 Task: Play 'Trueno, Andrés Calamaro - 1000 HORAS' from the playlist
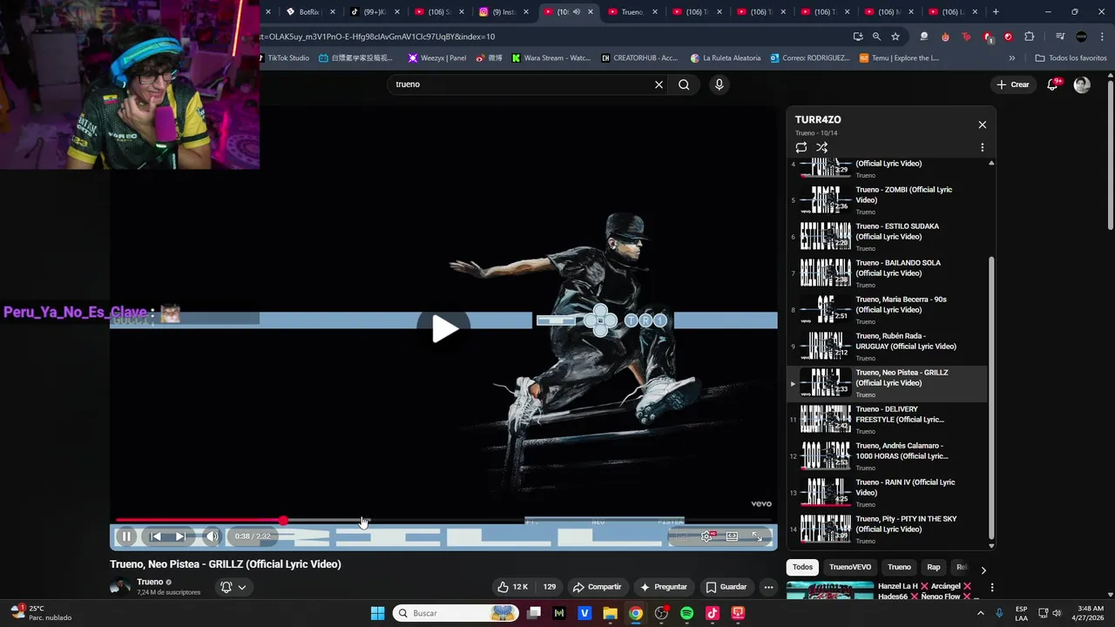[887, 456]
